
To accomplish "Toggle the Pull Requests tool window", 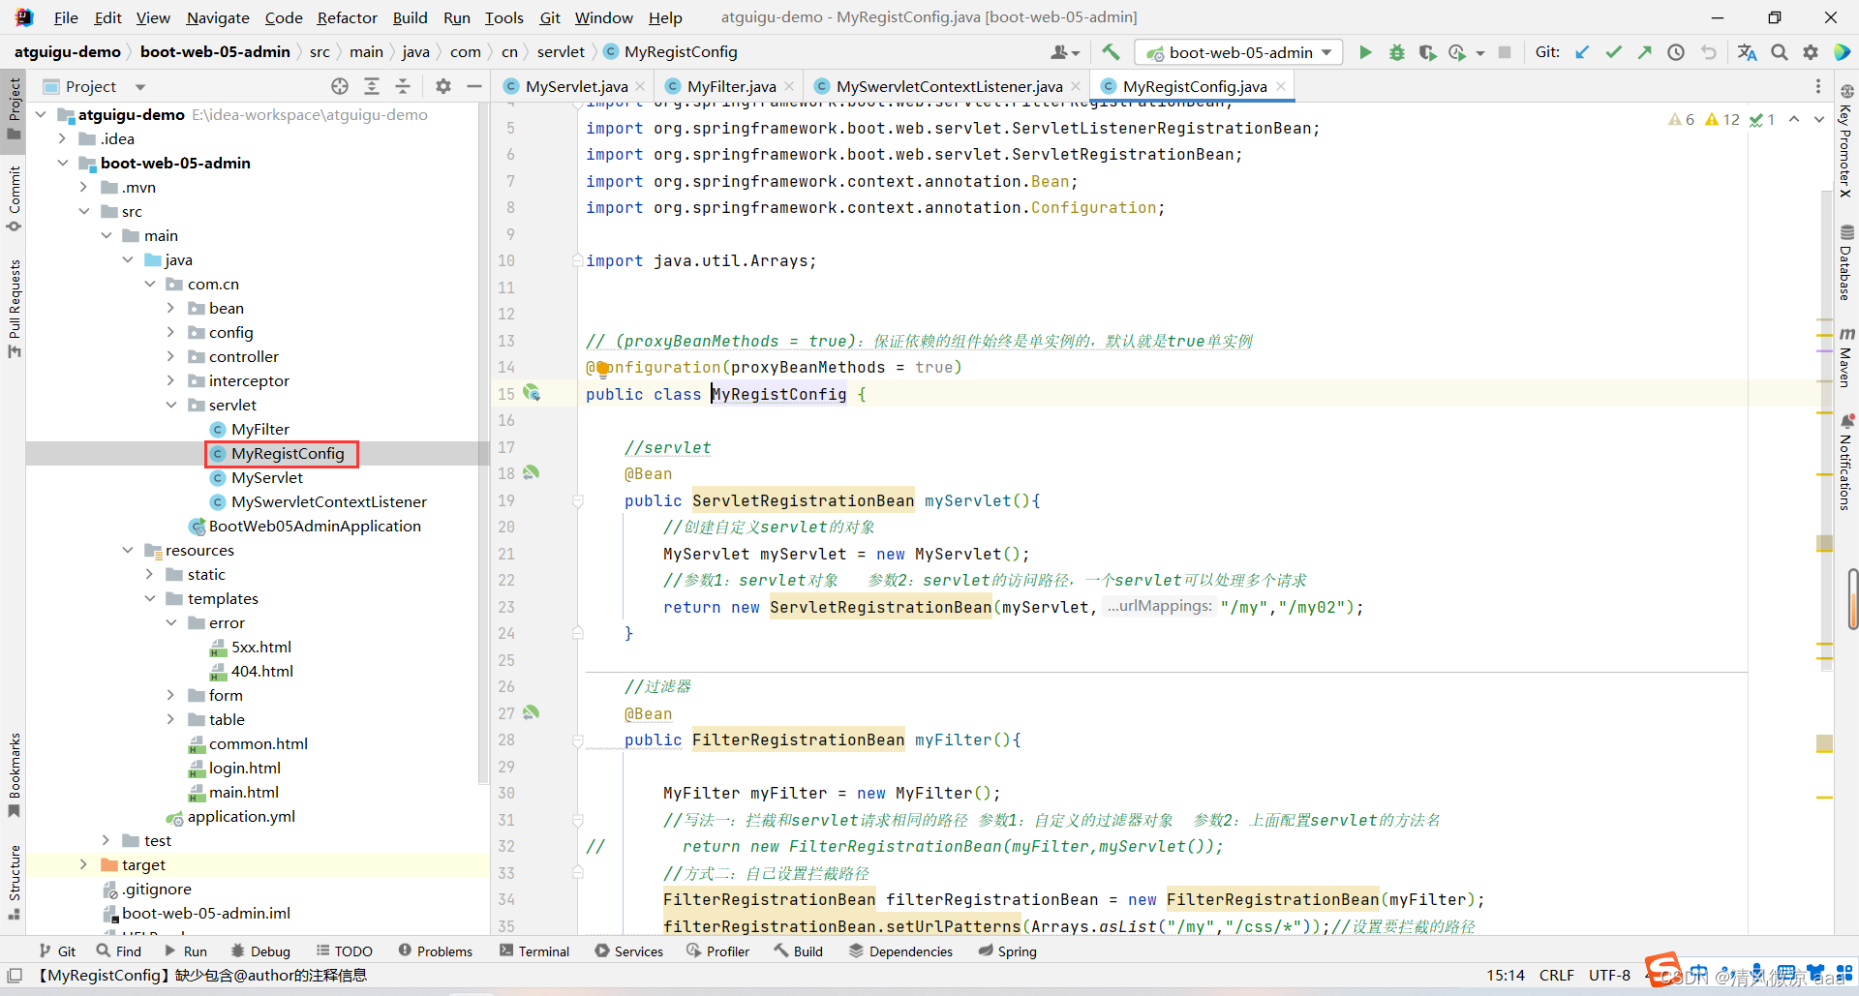I will click(x=14, y=309).
